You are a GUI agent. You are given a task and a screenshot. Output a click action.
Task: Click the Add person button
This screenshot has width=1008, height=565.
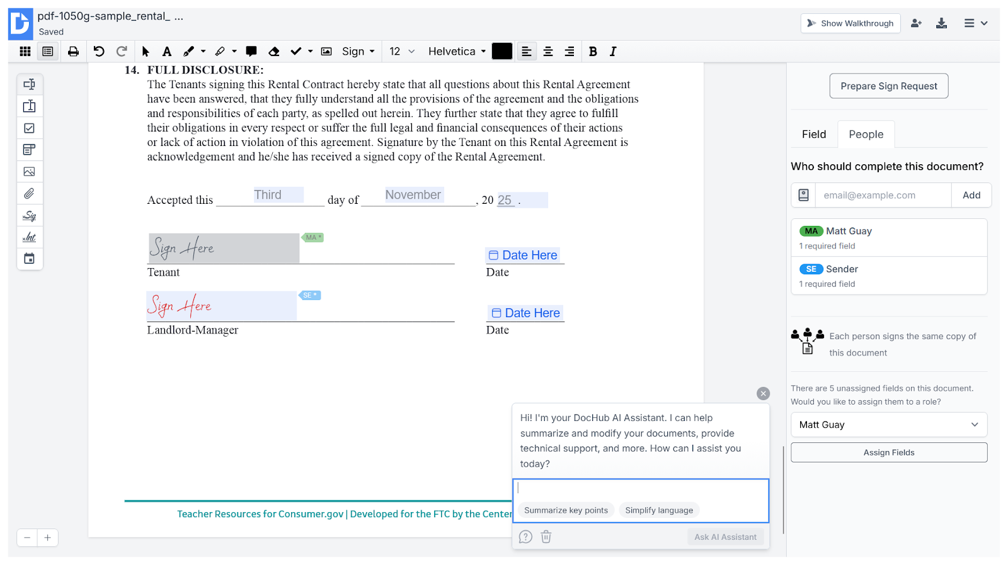pyautogui.click(x=971, y=195)
